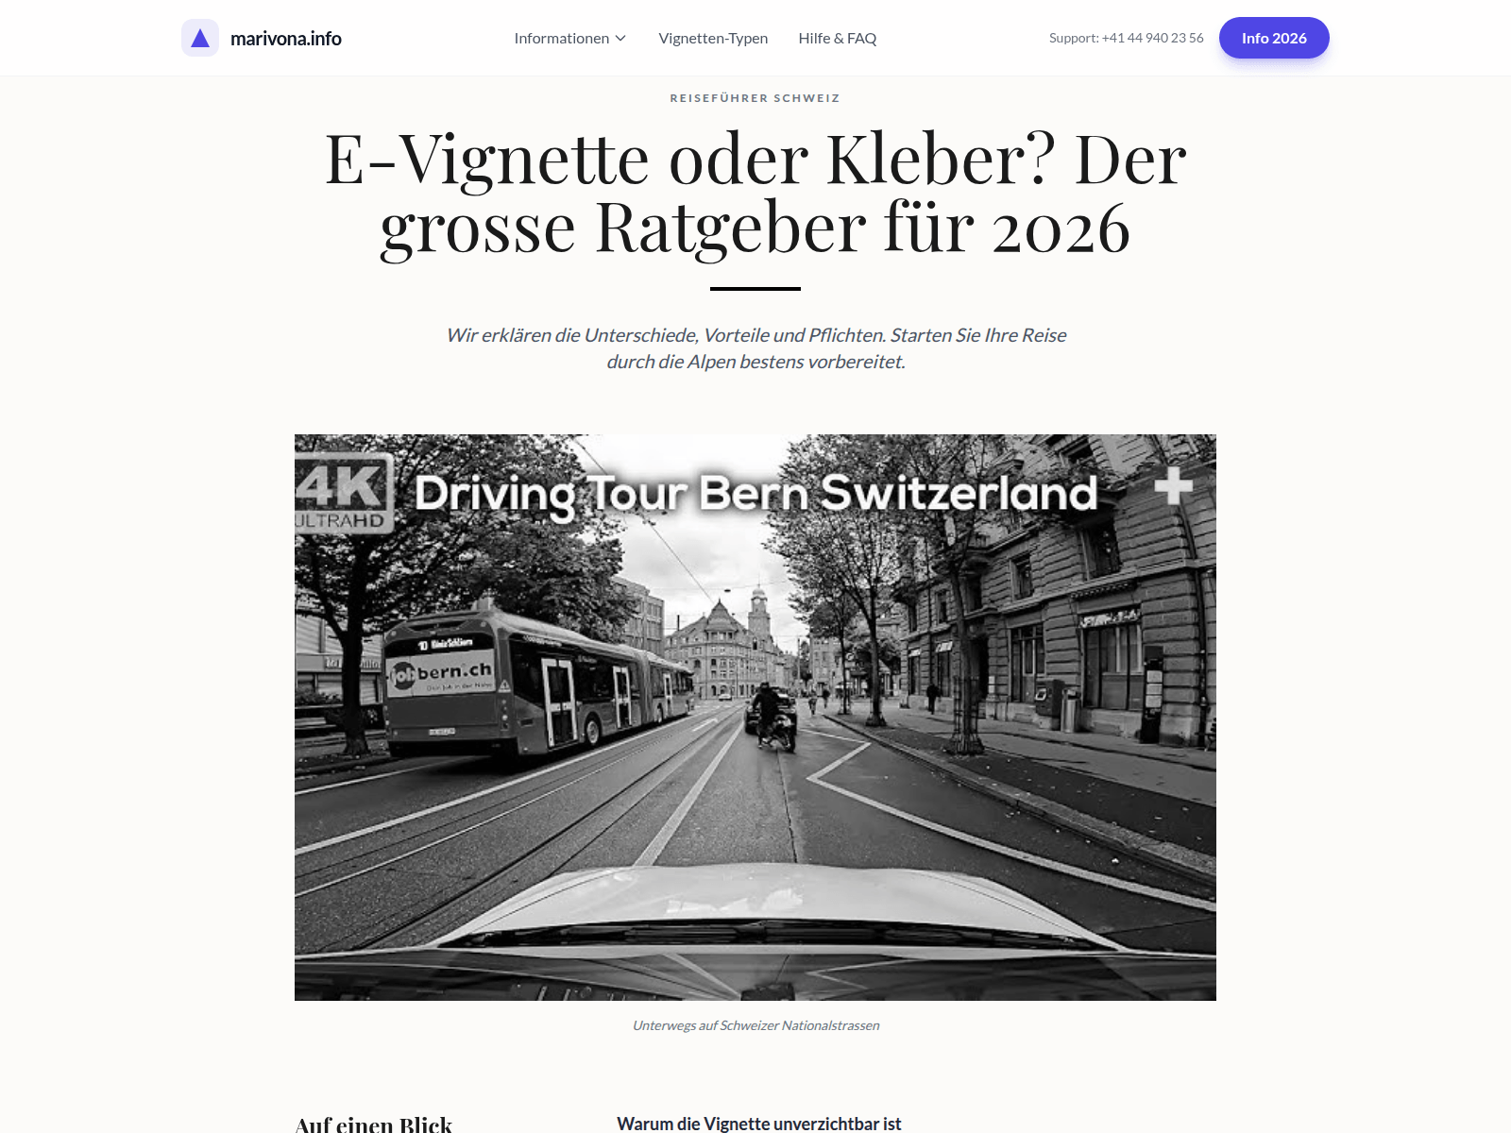Click the E-Vignette oder Kleber headline
The height and width of the screenshot is (1133, 1511).
[755, 193]
